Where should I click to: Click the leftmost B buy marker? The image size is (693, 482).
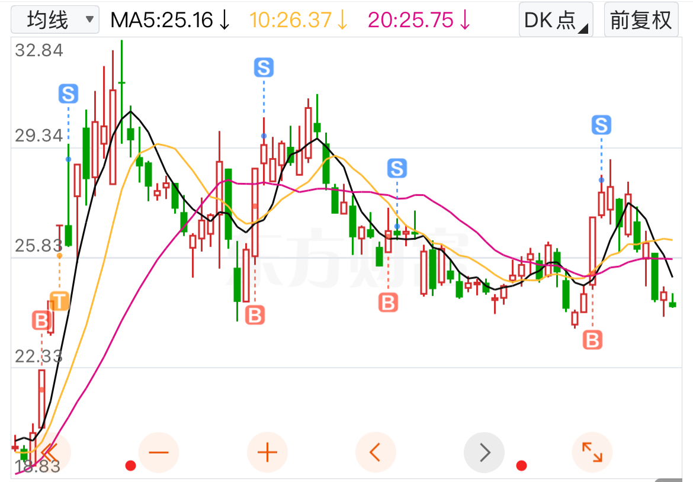click(x=42, y=320)
